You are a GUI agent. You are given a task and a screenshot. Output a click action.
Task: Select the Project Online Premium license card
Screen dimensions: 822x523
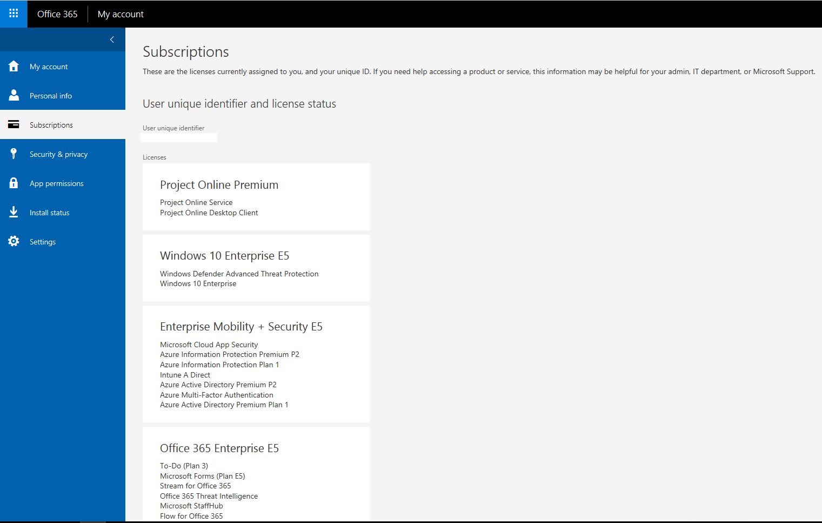[256, 197]
